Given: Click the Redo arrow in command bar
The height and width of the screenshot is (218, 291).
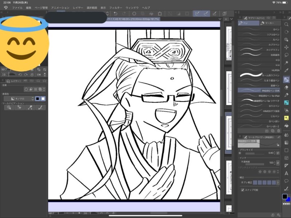Looking at the screenshot, I should pos(124,13).
